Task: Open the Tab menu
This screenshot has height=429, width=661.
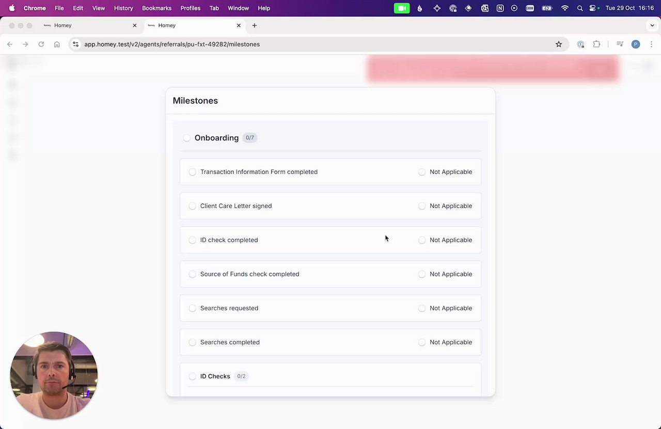Action: tap(214, 8)
